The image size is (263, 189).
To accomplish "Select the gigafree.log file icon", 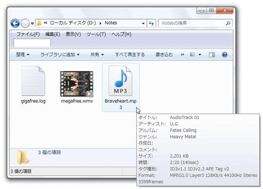I will point(33,81).
